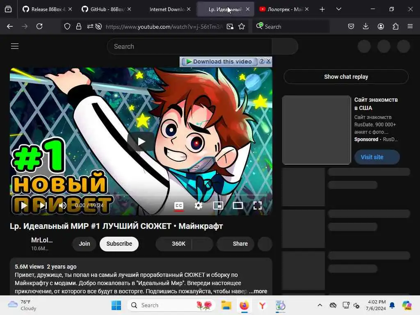This screenshot has height=315, width=420.
Task: Enter fullscreen video mode
Action: (x=258, y=206)
